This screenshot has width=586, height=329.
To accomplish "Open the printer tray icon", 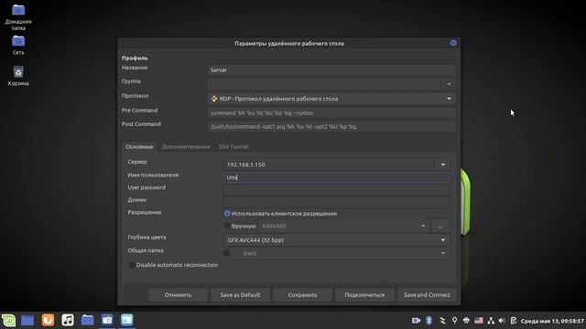I will (466, 321).
